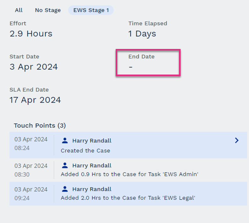Select the All stage filter tab
Screen dimensions: 249x223
point(19,10)
